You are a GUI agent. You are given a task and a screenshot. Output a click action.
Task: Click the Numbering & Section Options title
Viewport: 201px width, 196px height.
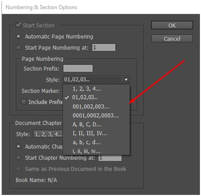point(41,7)
